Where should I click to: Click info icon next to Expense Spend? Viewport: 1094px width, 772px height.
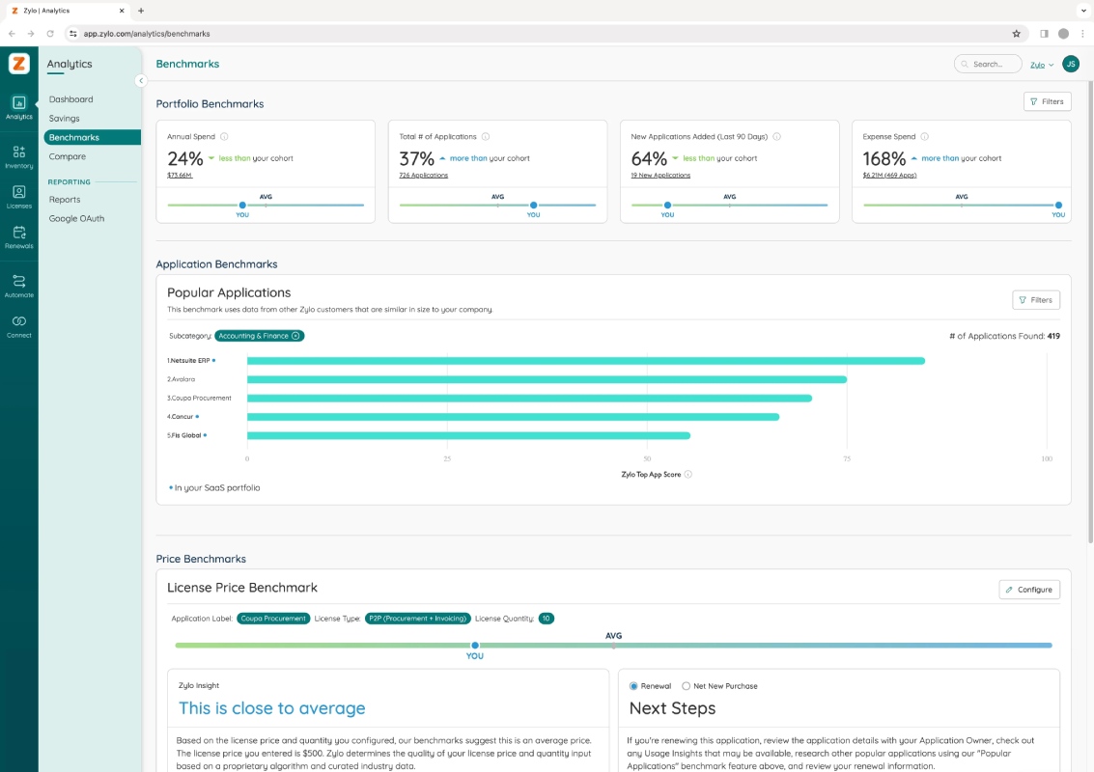[x=924, y=137]
